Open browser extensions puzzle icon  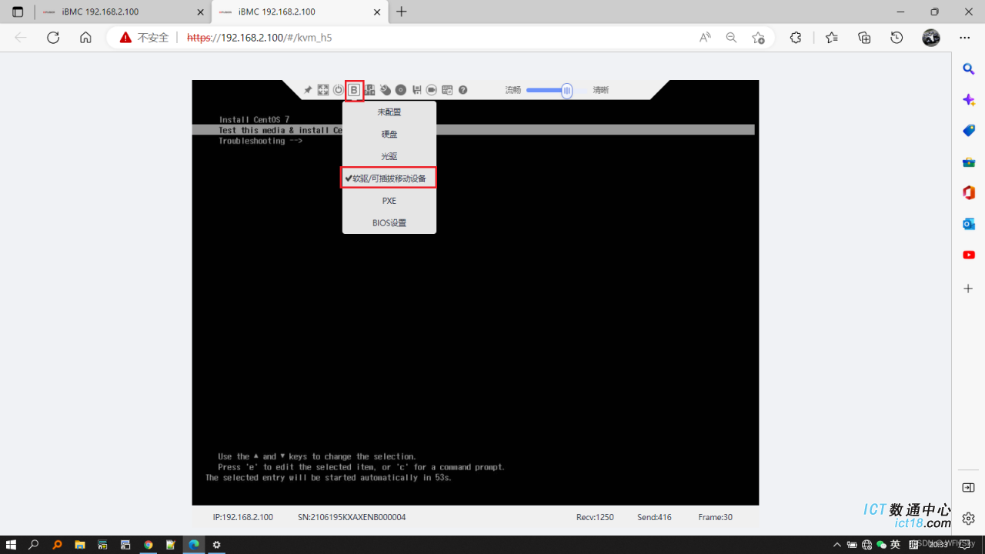click(x=796, y=37)
